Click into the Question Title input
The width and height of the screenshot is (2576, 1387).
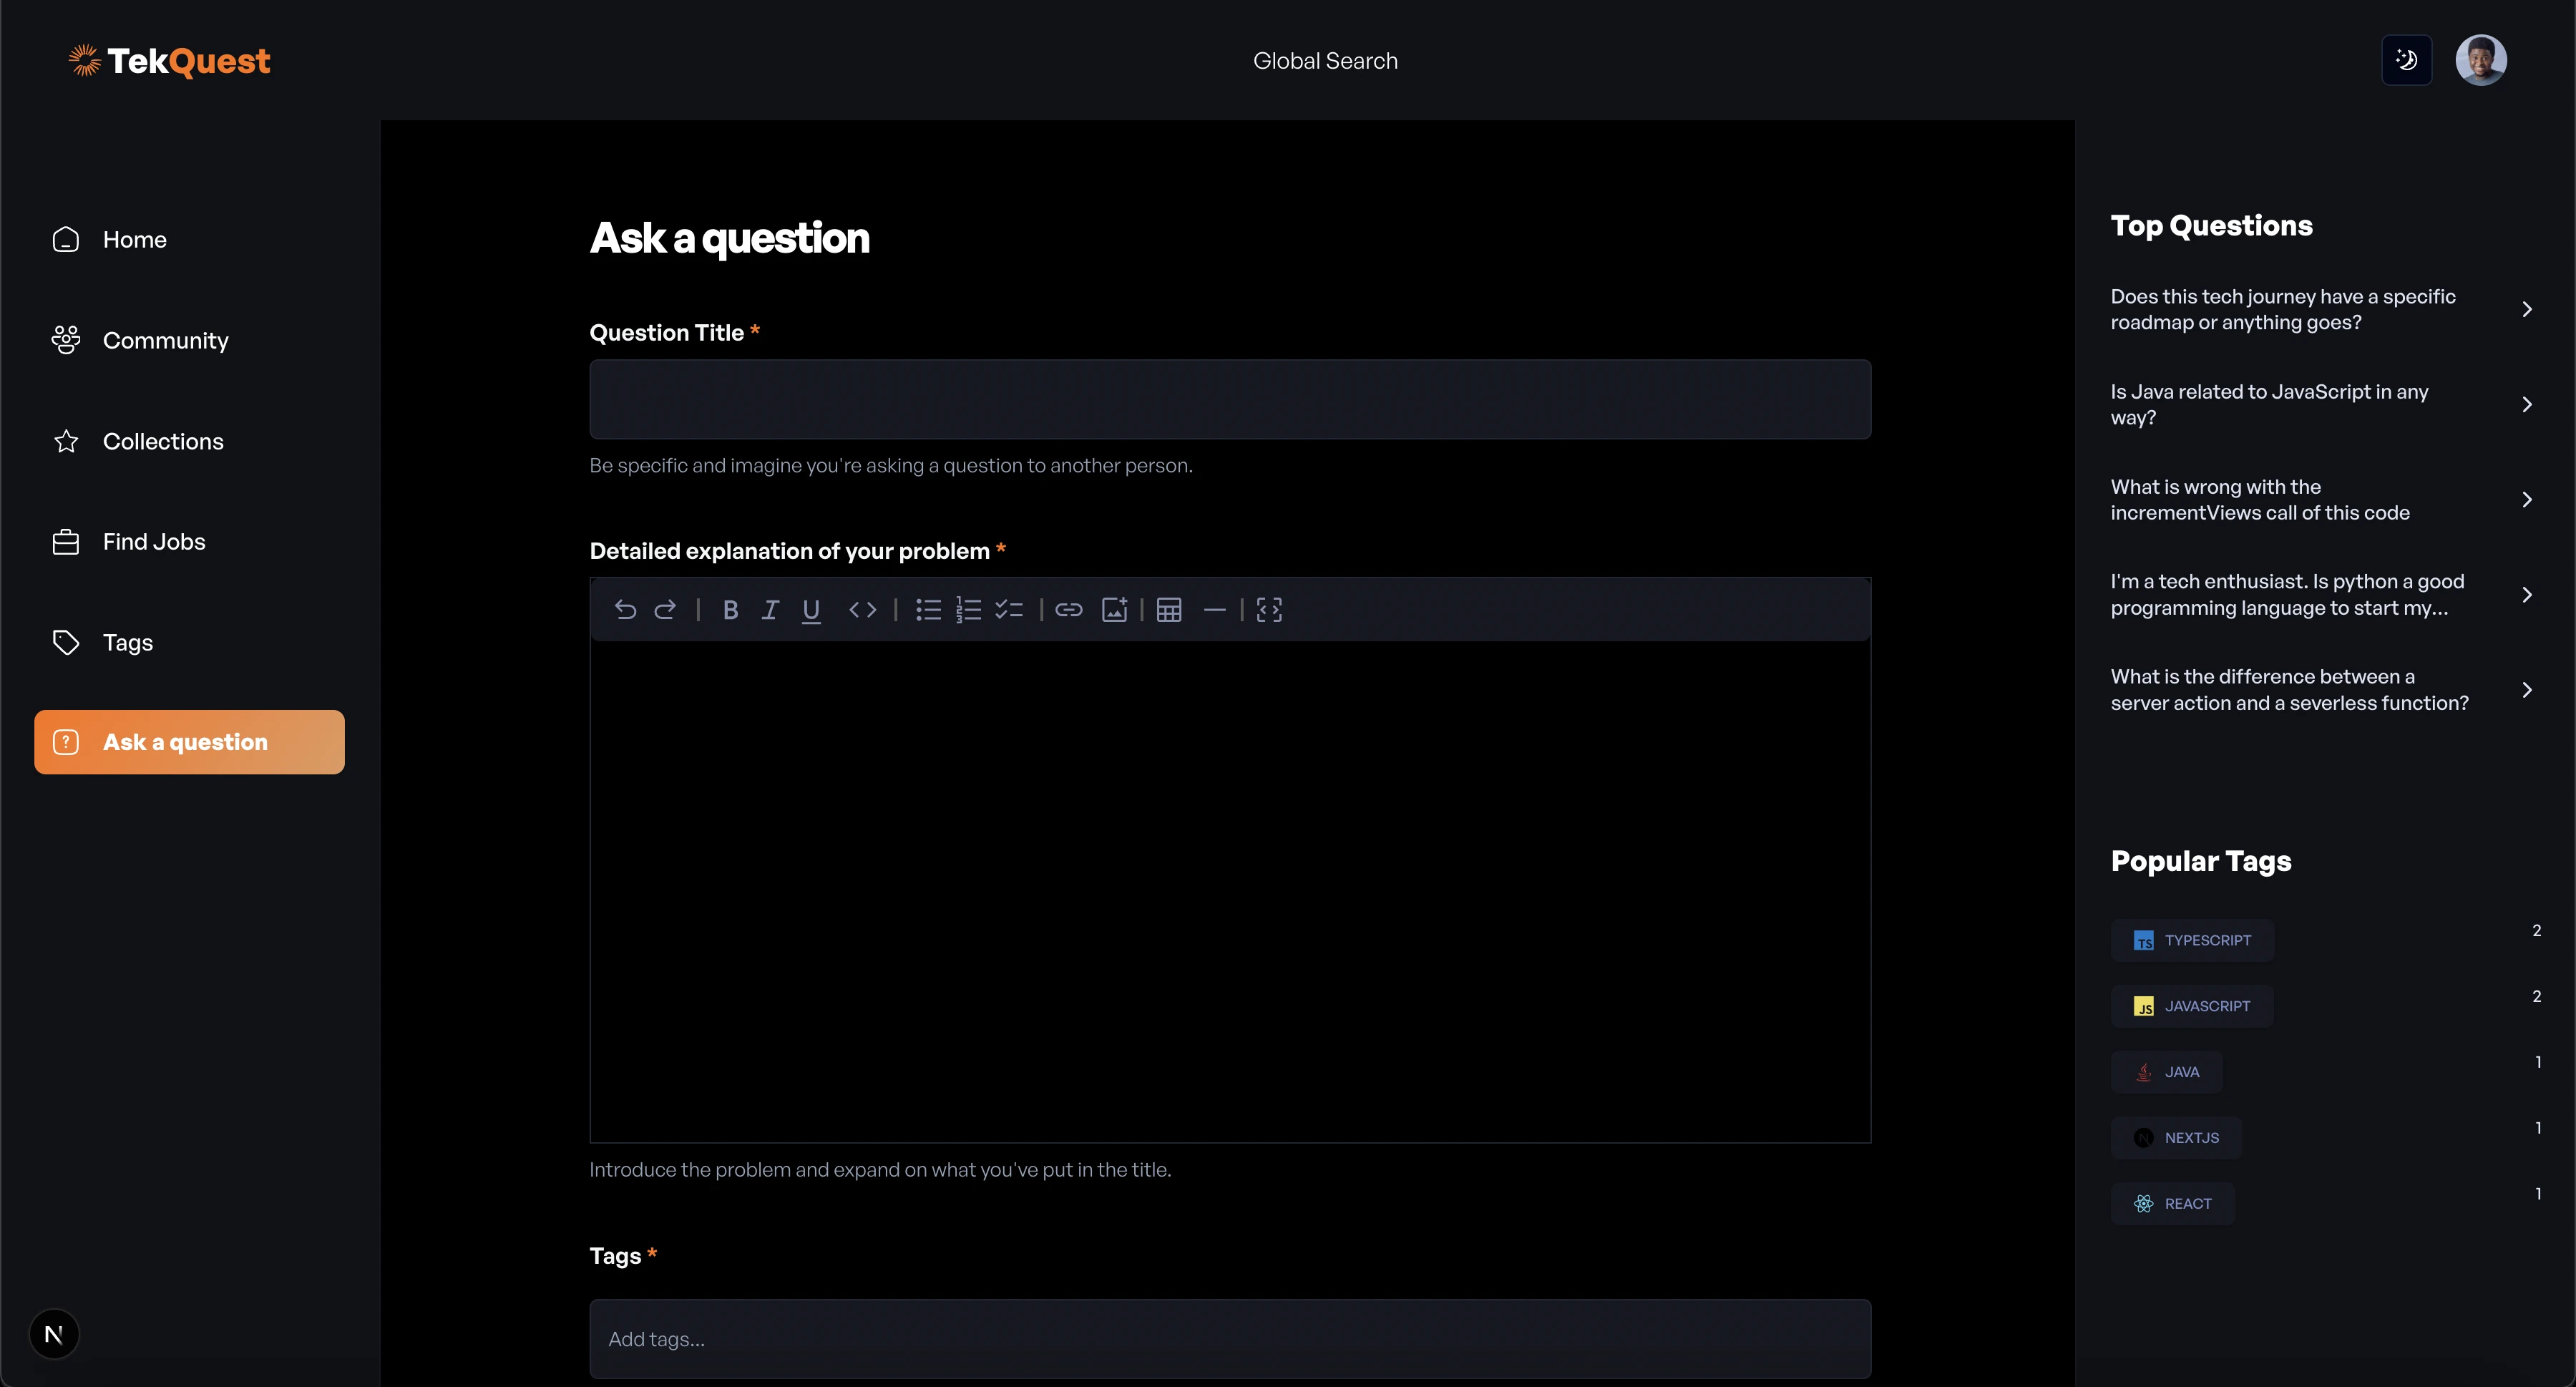pyautogui.click(x=1230, y=399)
